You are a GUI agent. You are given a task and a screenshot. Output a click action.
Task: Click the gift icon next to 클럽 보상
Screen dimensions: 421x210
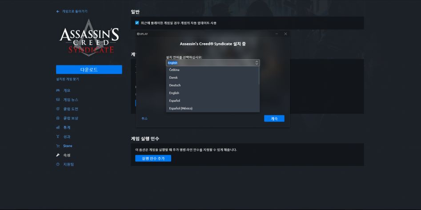[58, 118]
